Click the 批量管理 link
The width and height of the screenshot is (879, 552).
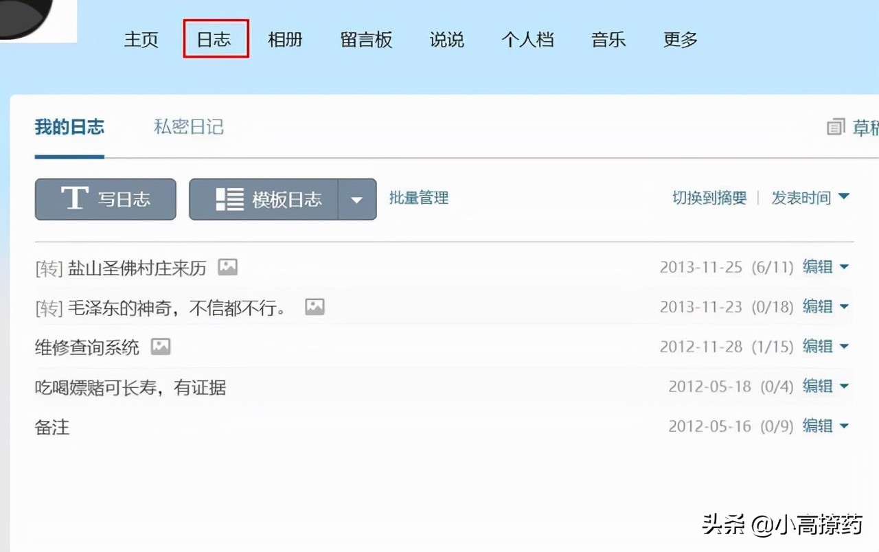pyautogui.click(x=418, y=197)
